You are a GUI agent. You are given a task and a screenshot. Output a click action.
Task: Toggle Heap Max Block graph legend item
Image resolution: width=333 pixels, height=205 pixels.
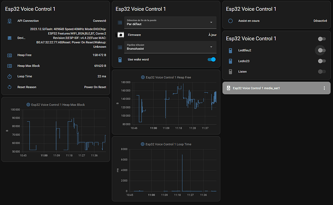[x=56, y=104]
